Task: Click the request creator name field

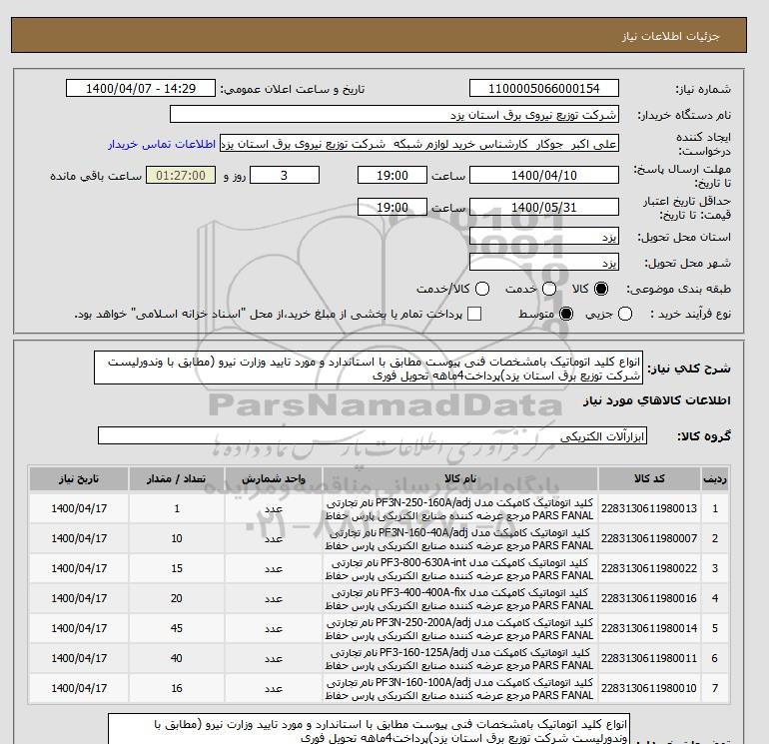Action: tap(419, 144)
